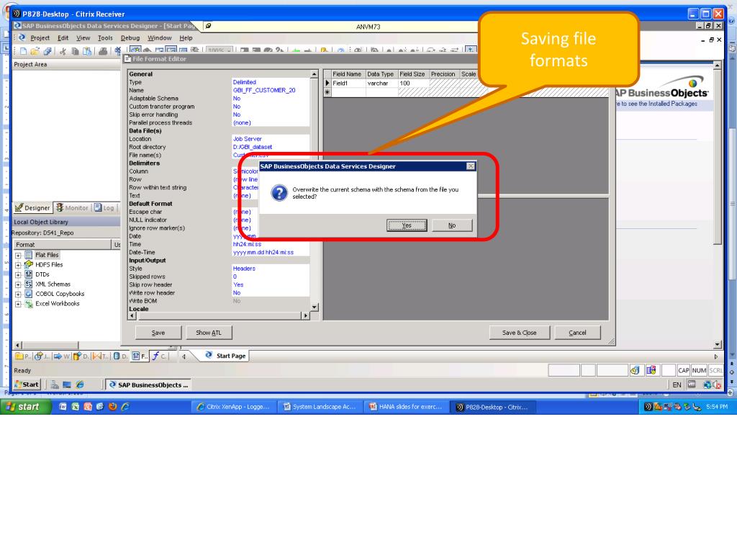Screen dimensions: 737x553
Task: Click the properties list scroll down arrow
Action: click(x=315, y=307)
